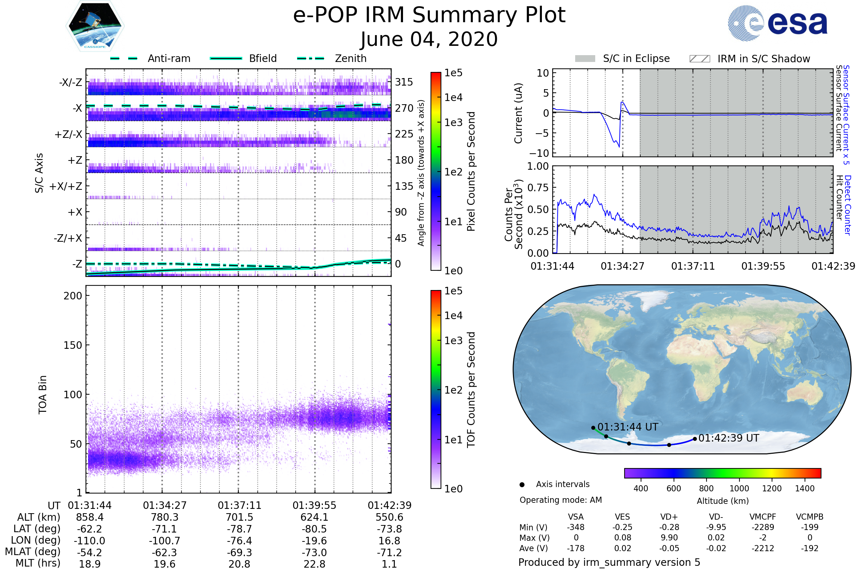Click the 01:42:39 UT orbit end label
The image size is (859, 573).
(729, 438)
